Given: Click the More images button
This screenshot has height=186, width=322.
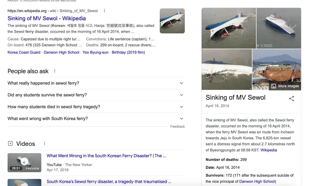Looking at the screenshot, I should [x=285, y=86].
